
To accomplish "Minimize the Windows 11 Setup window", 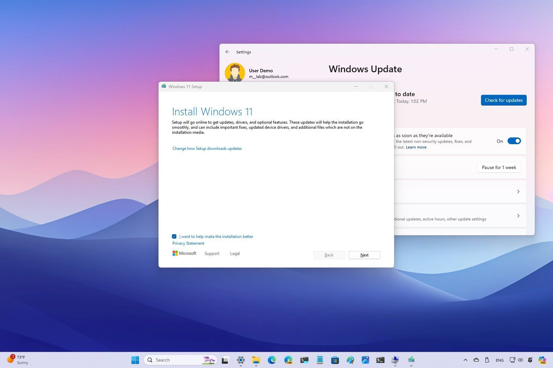I will (355, 86).
